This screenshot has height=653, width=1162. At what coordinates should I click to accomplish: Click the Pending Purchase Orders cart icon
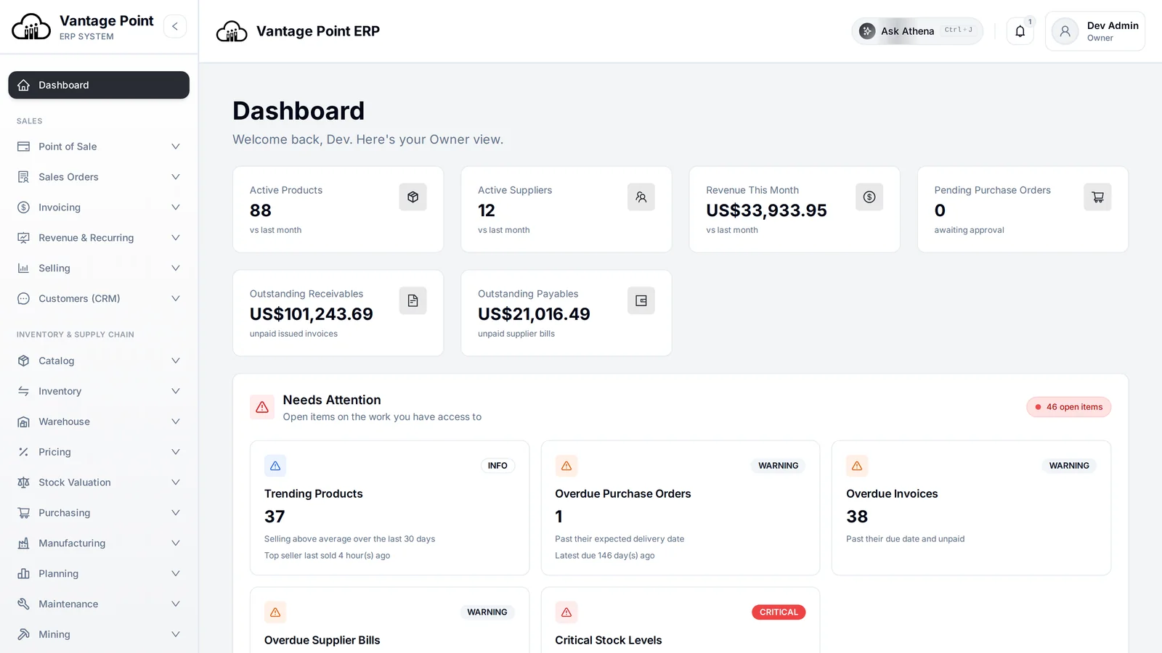1097,197
